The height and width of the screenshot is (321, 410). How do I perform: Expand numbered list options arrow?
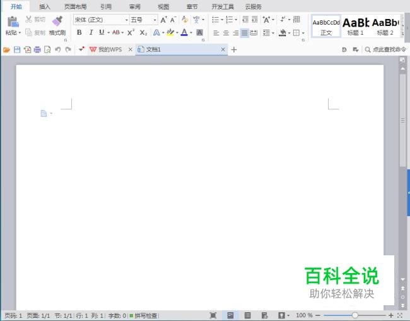[x=236, y=20]
